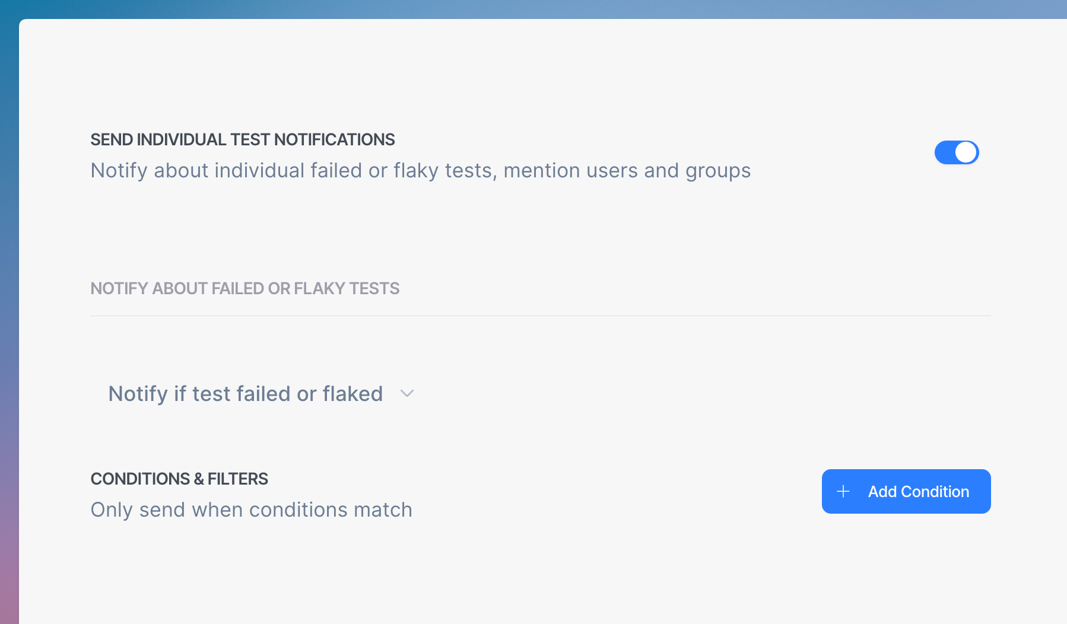Click the words "mention users and groups"
Screen dimensions: 1067x624
[x=627, y=171]
